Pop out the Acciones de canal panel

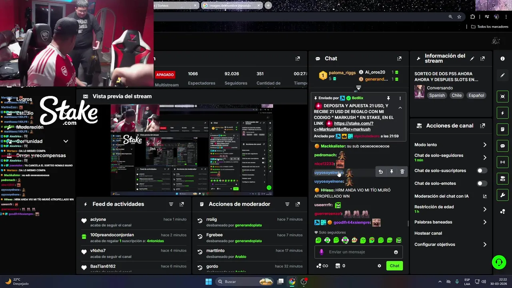[482, 126]
